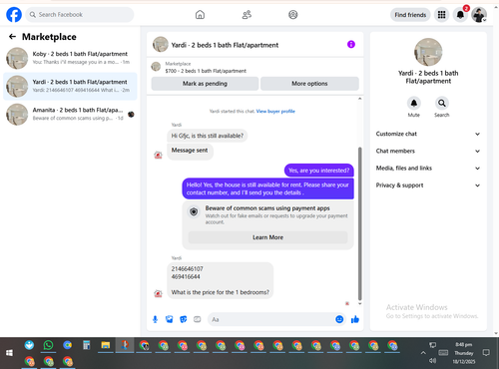Click the chat's vertical scrollbar thumb
The height and width of the screenshot is (369, 499).
(359, 223)
